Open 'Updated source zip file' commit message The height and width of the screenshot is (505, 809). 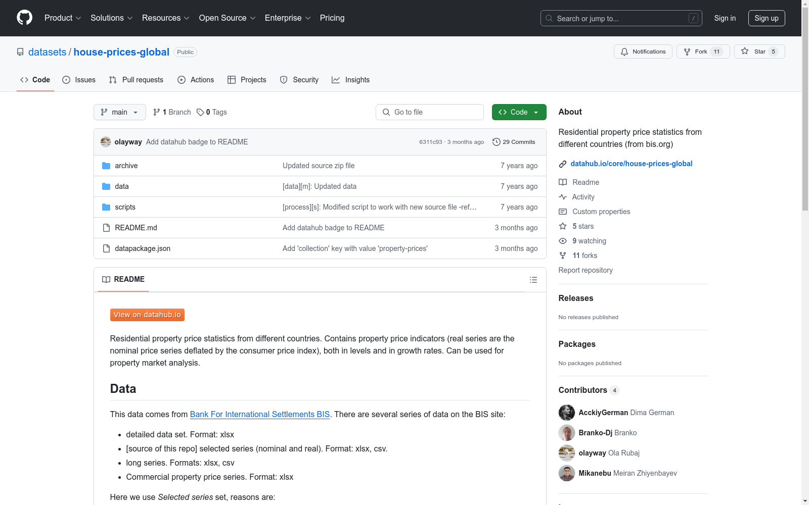tap(319, 166)
